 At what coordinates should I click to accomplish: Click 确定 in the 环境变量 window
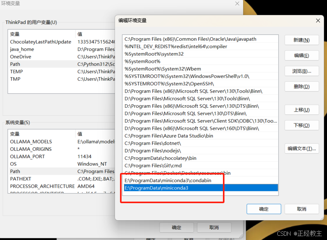[176, 228]
